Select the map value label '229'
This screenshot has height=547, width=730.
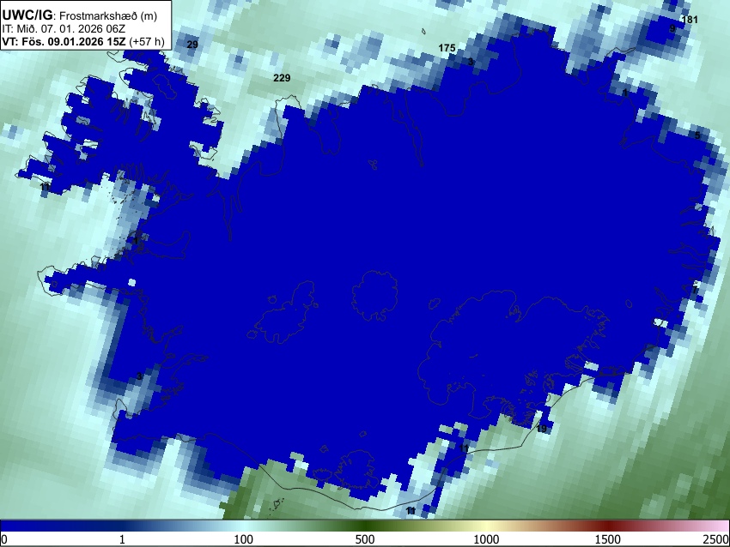282,78
